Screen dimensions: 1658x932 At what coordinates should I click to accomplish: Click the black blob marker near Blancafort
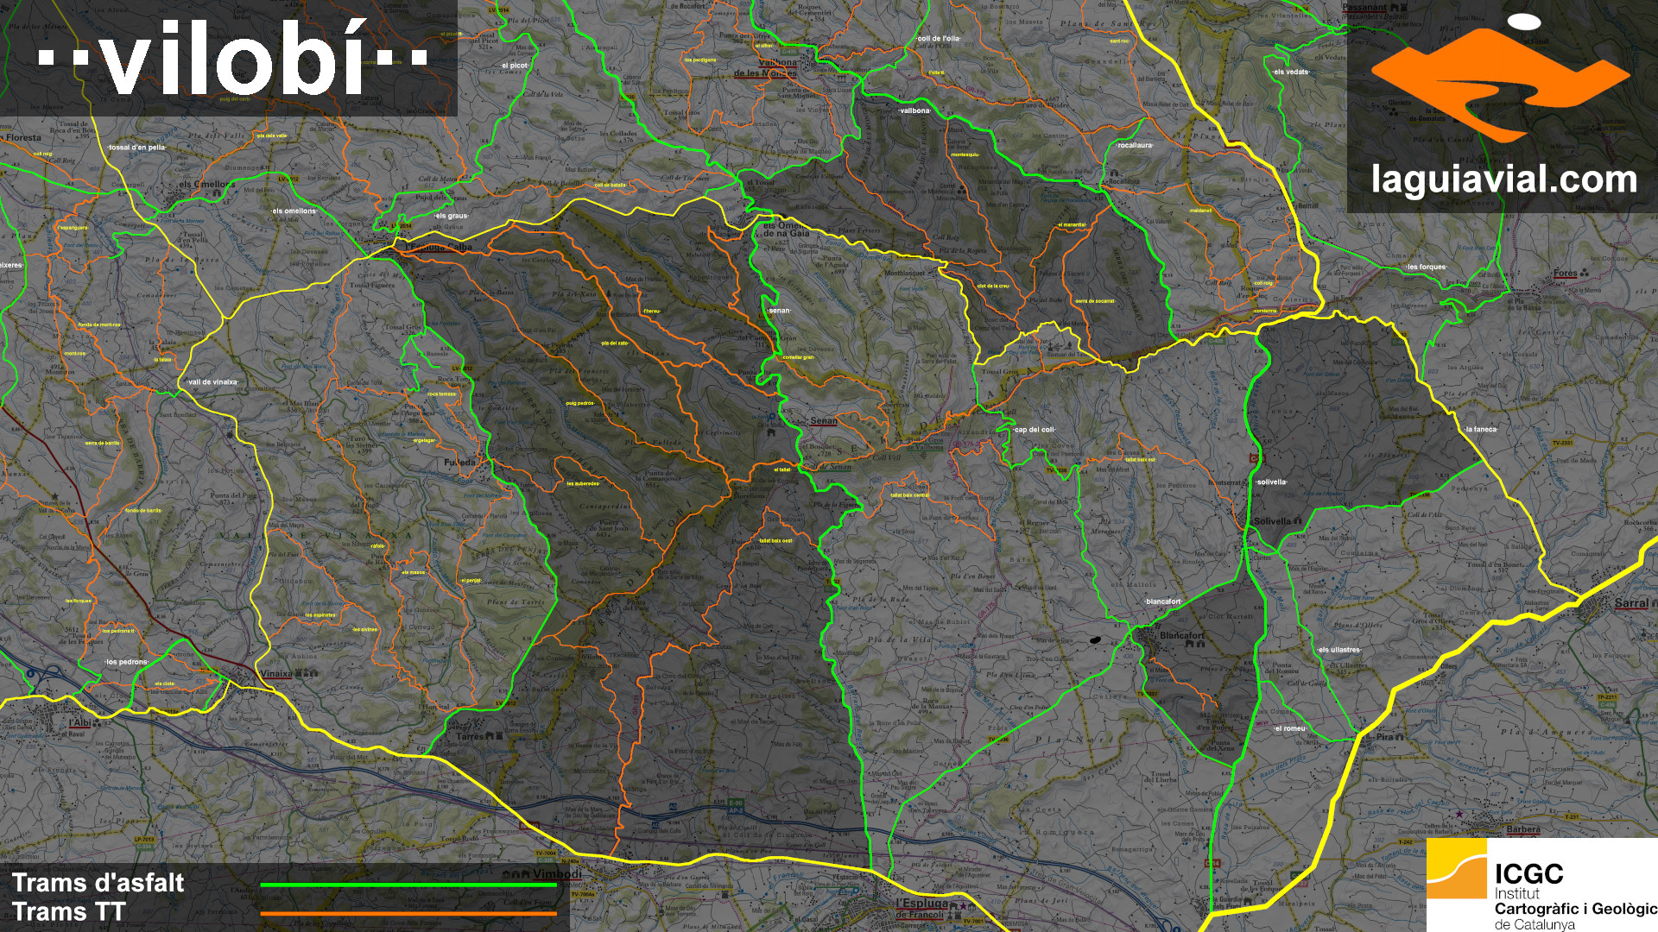click(x=1096, y=640)
